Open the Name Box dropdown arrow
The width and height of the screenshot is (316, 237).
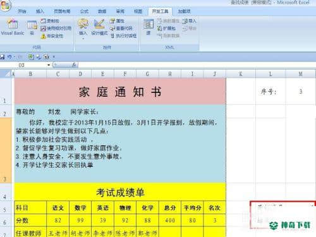click(x=49, y=65)
